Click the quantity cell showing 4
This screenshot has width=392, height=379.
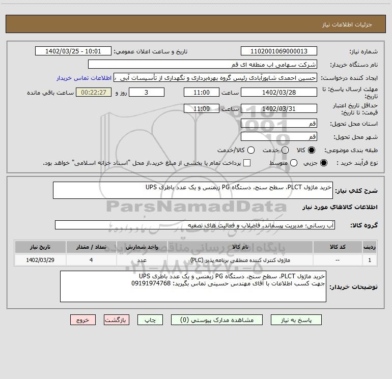coord(91,260)
